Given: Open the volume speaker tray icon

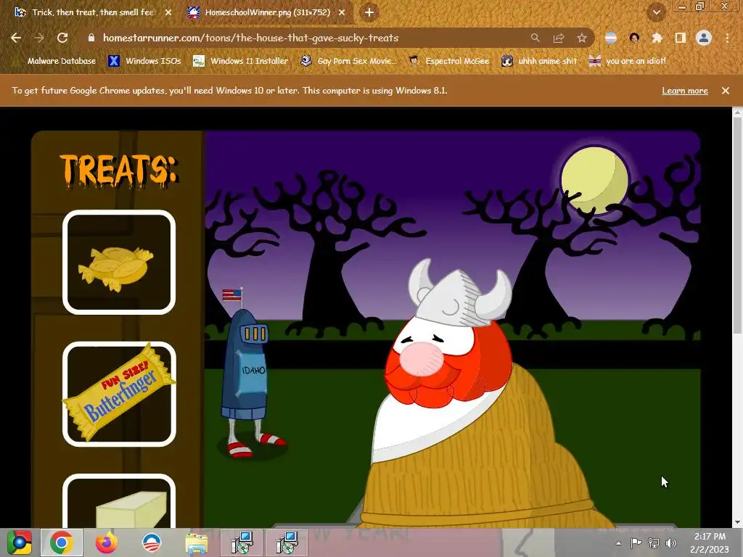Looking at the screenshot, I should pyautogui.click(x=670, y=542).
